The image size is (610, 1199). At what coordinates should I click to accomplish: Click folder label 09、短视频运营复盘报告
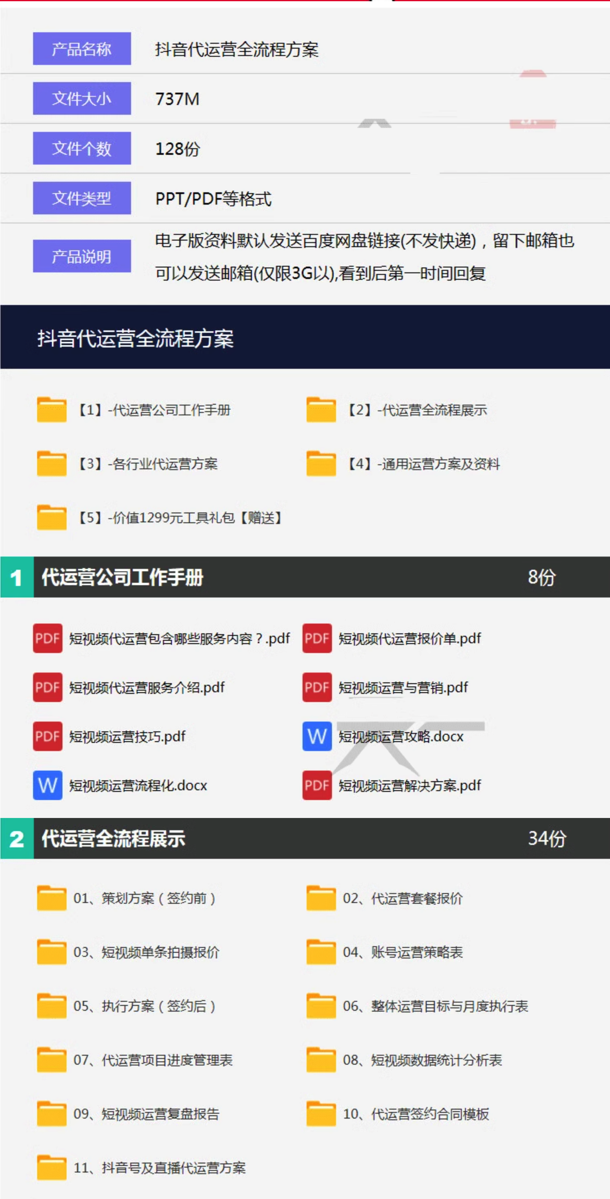pos(147,1114)
